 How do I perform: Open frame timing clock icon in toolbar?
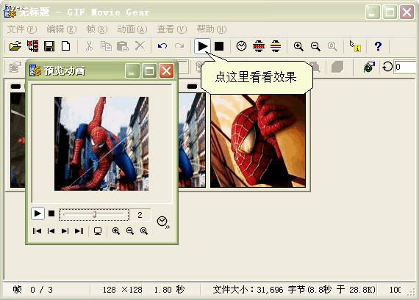pos(242,46)
